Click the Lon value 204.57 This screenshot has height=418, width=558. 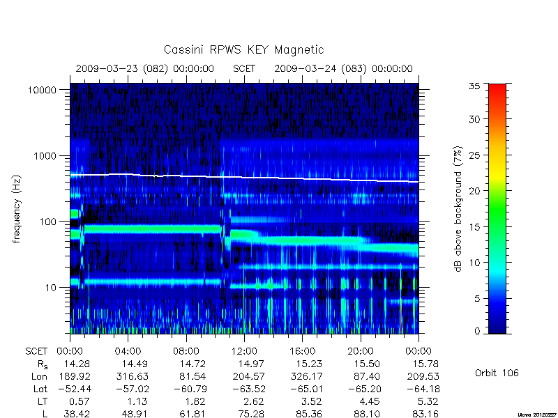(x=248, y=376)
